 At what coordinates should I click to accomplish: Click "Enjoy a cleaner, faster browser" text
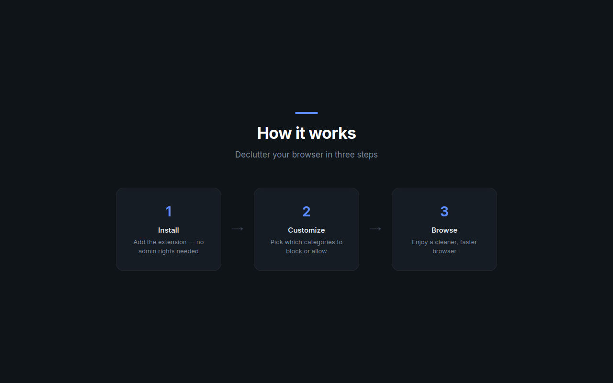pyautogui.click(x=444, y=247)
